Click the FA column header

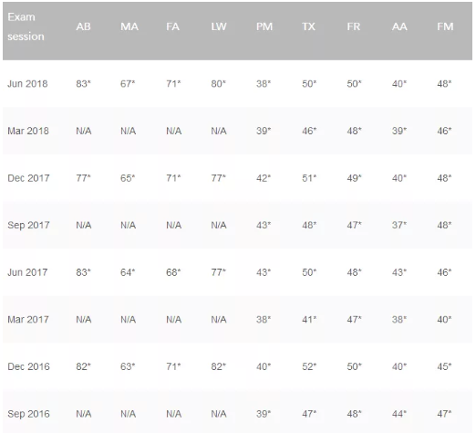[172, 26]
